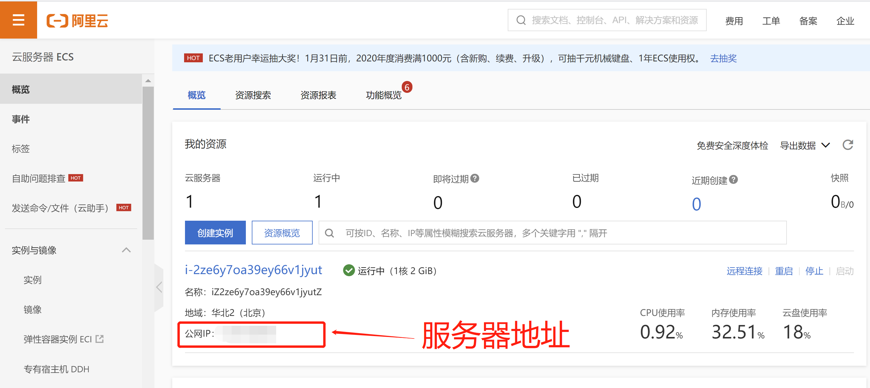Click the 近期创建 count 0

pyautogui.click(x=696, y=204)
